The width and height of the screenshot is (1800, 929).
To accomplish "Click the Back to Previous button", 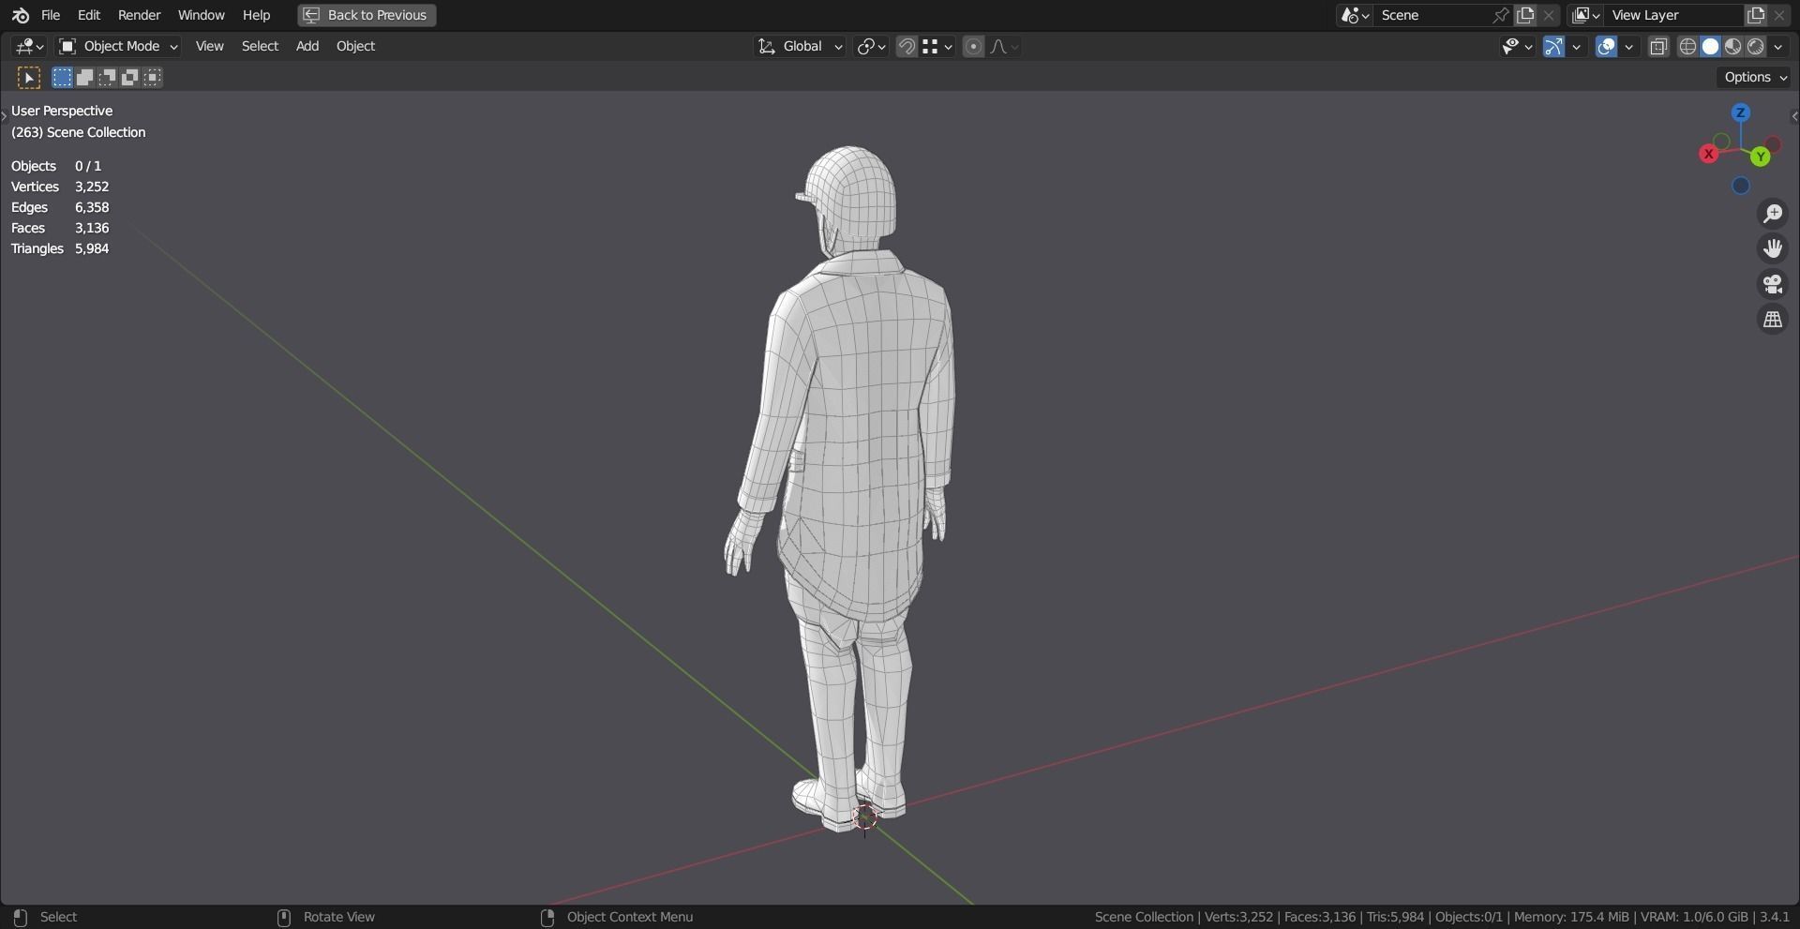I will (x=366, y=15).
